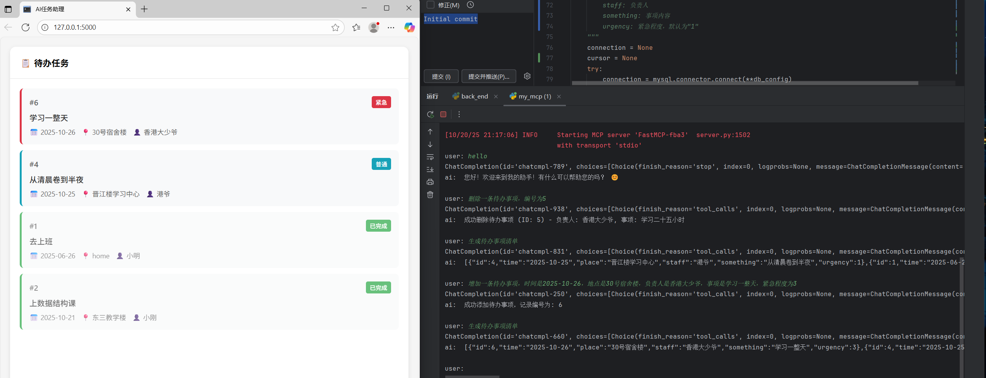Close the AI任务助理 browser tab
Viewport: 986px width, 378px height.
(128, 9)
